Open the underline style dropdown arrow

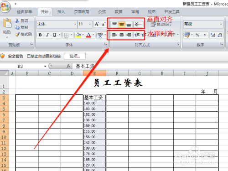(x=59, y=35)
